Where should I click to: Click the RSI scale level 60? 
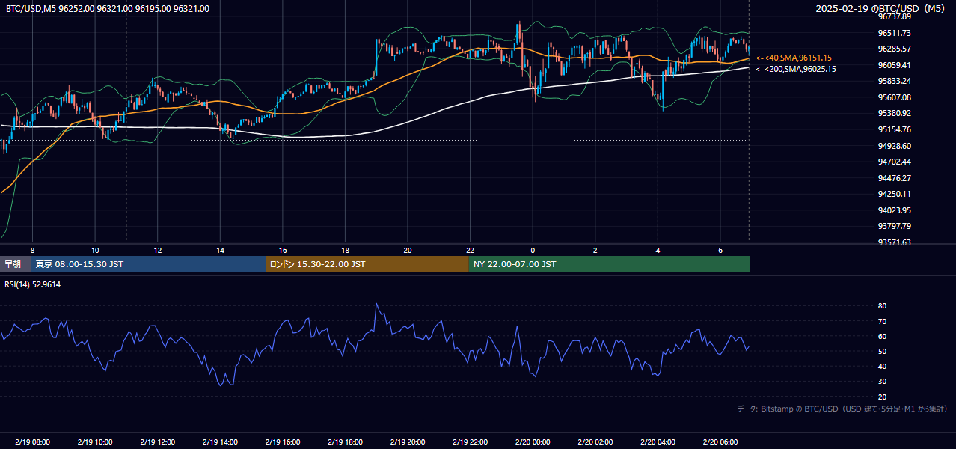[882, 336]
